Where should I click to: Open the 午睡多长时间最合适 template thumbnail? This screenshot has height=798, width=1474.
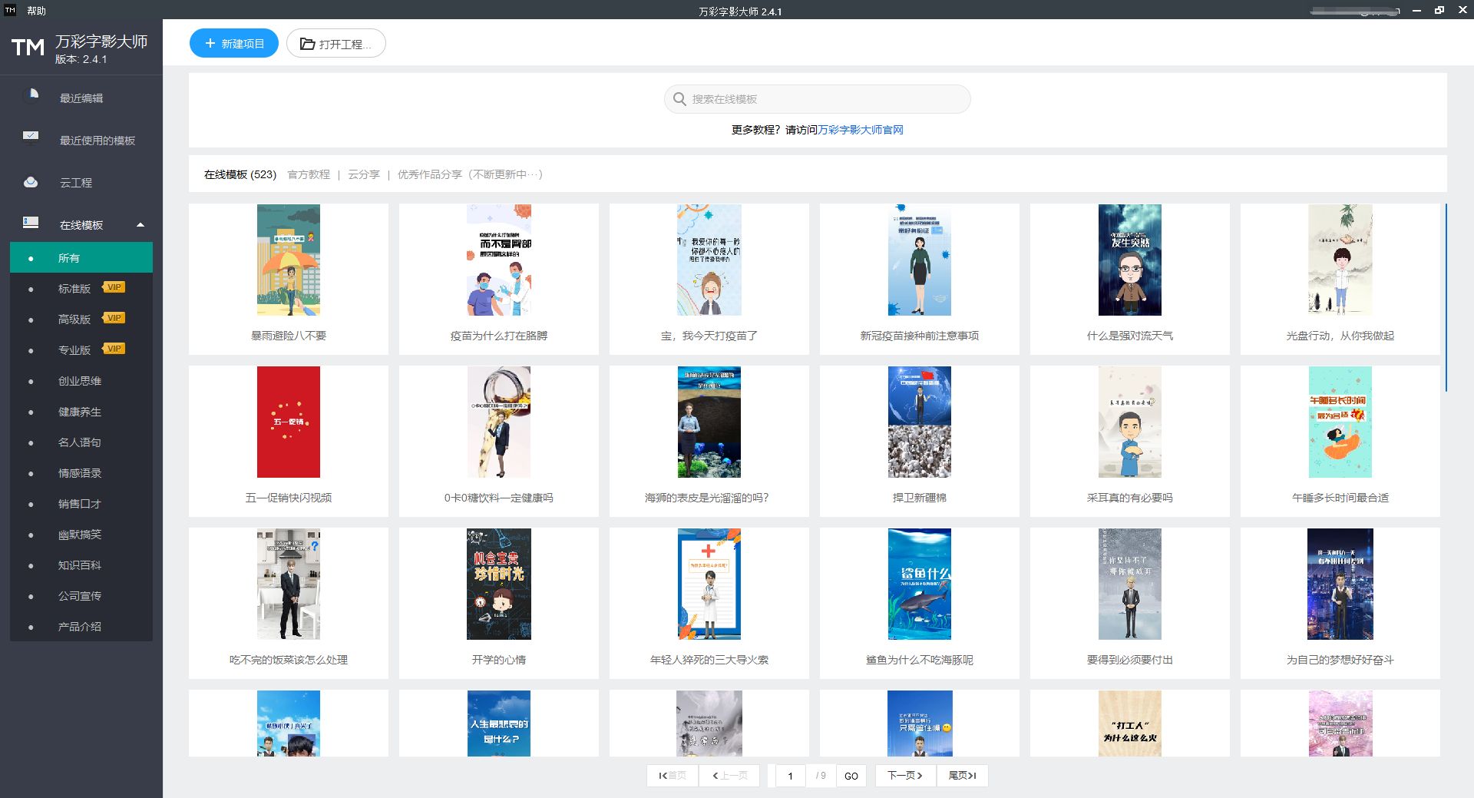coord(1340,422)
